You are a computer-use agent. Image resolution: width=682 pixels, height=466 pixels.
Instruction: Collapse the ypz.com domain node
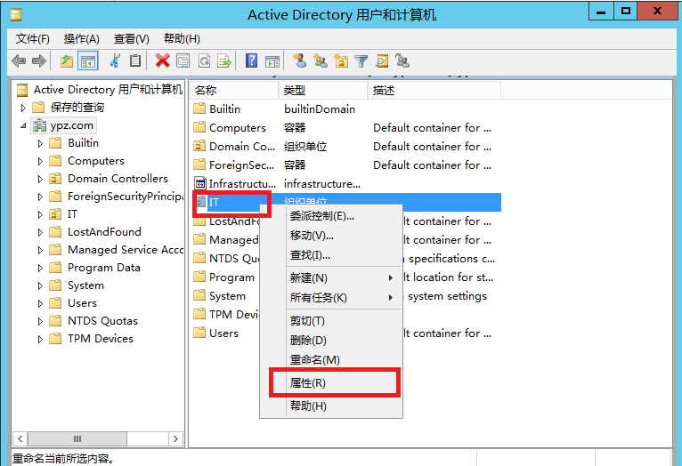tap(23, 125)
